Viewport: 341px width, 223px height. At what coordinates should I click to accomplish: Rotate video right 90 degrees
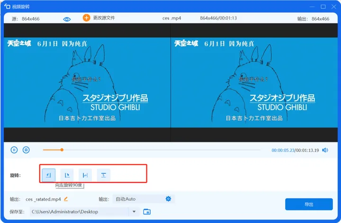[x=67, y=175]
